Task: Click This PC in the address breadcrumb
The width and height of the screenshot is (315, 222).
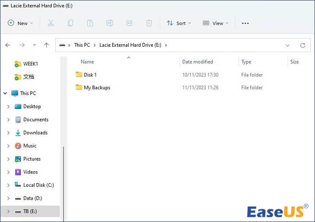Action: (x=82, y=45)
